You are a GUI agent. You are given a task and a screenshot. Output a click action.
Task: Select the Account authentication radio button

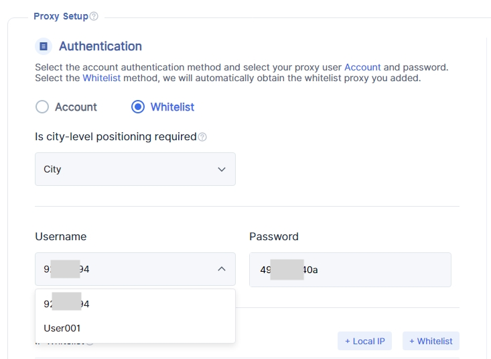[42, 107]
